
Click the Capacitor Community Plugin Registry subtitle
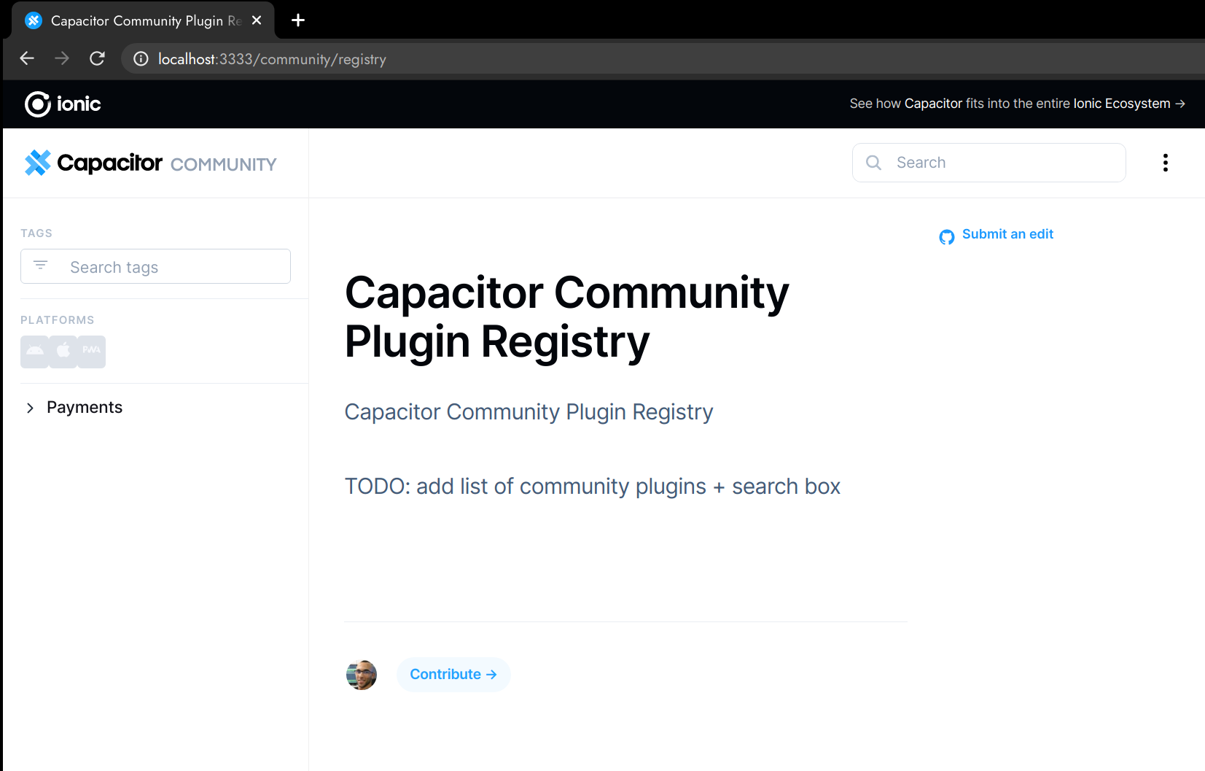point(529,412)
